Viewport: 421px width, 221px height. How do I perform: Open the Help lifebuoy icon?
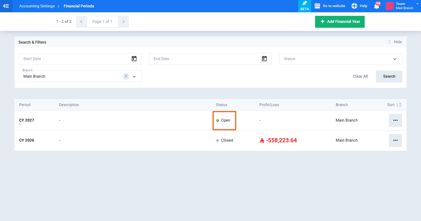tap(354, 6)
